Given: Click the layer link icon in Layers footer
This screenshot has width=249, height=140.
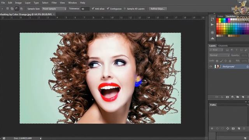Looking at the screenshot, I should (x=217, y=97).
